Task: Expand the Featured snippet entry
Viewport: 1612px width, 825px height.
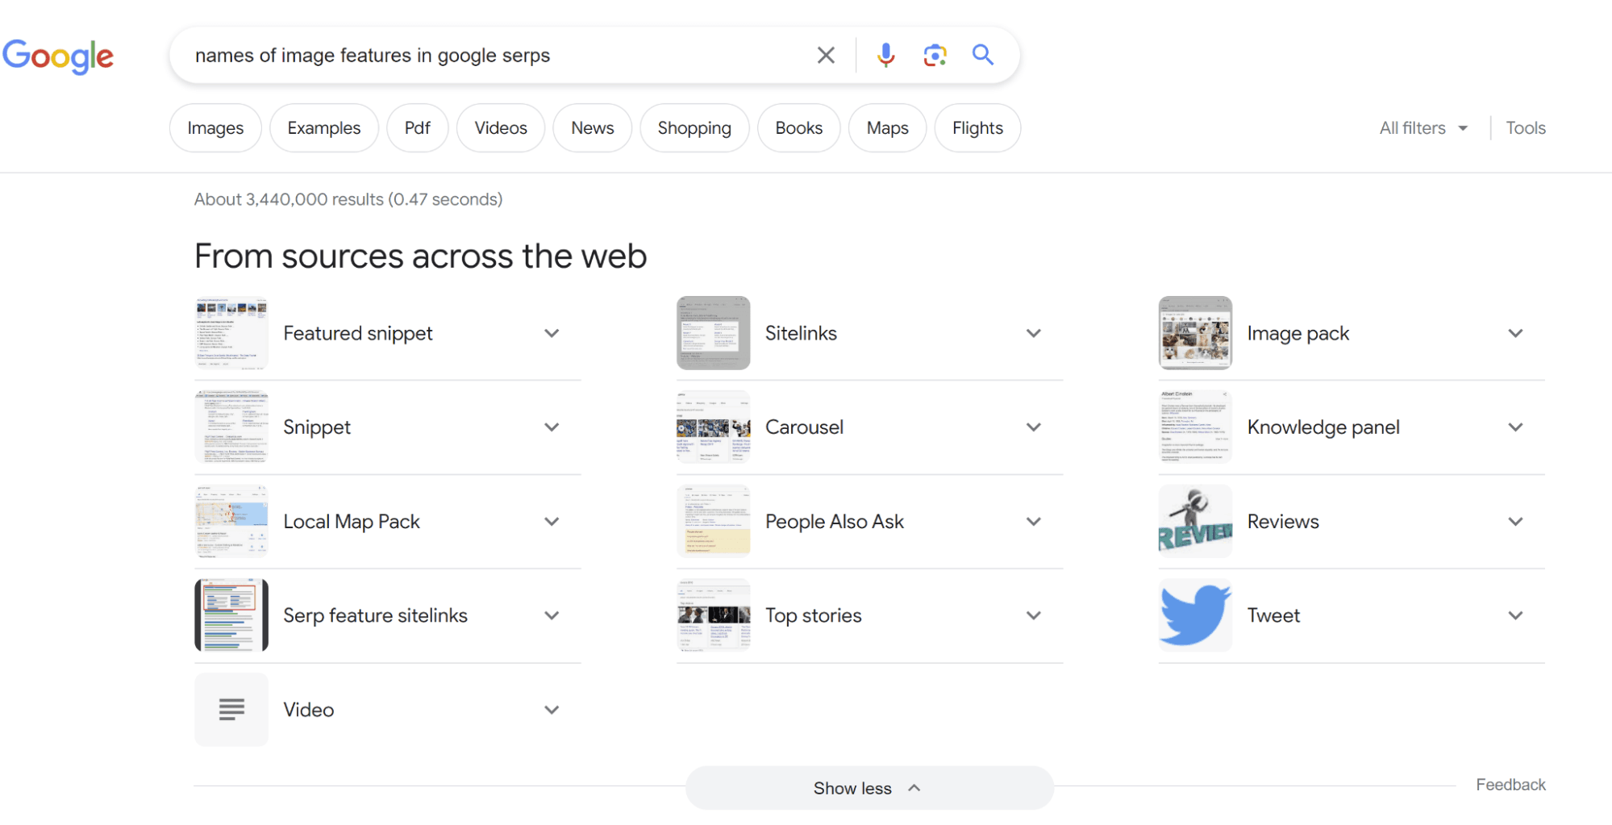Action: pyautogui.click(x=552, y=333)
